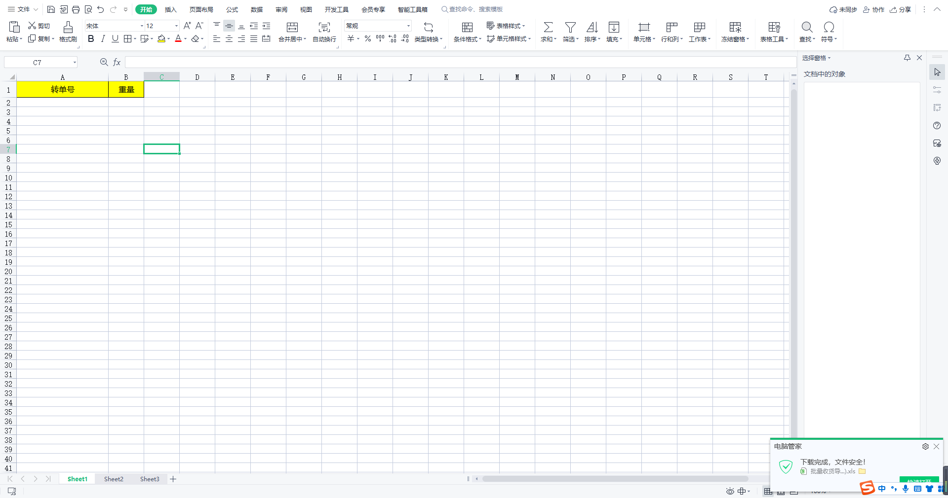Open the Filter (筛选) funnel tool

[x=570, y=27]
